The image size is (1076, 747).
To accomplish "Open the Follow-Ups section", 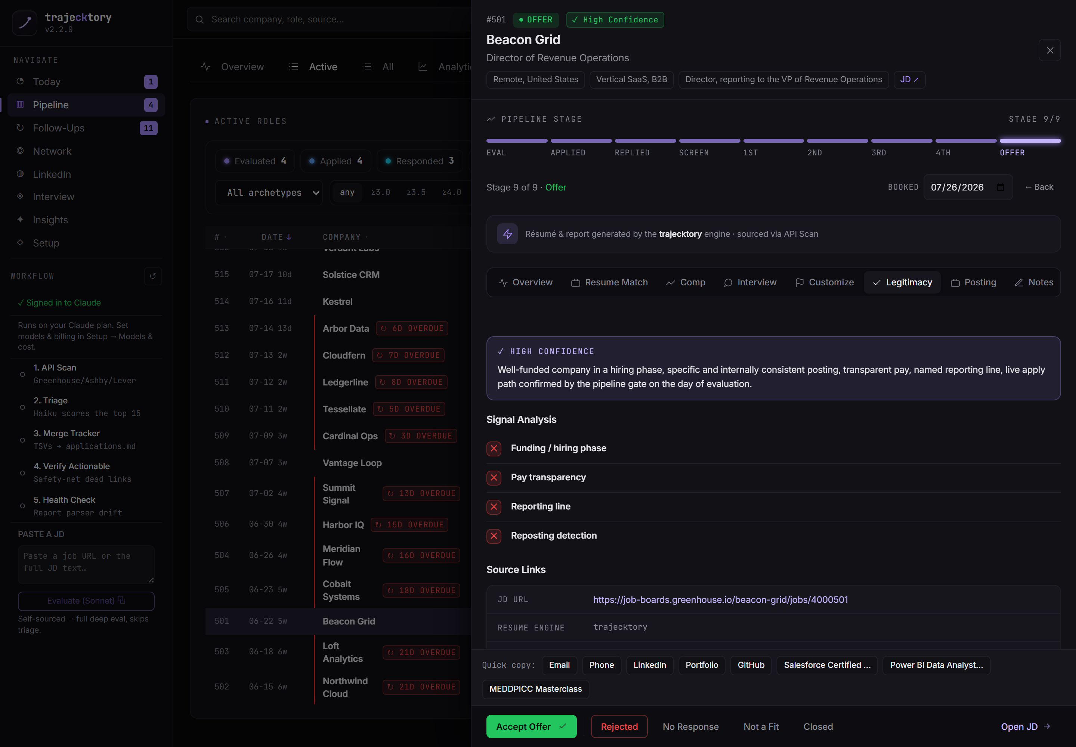I will tap(86, 128).
